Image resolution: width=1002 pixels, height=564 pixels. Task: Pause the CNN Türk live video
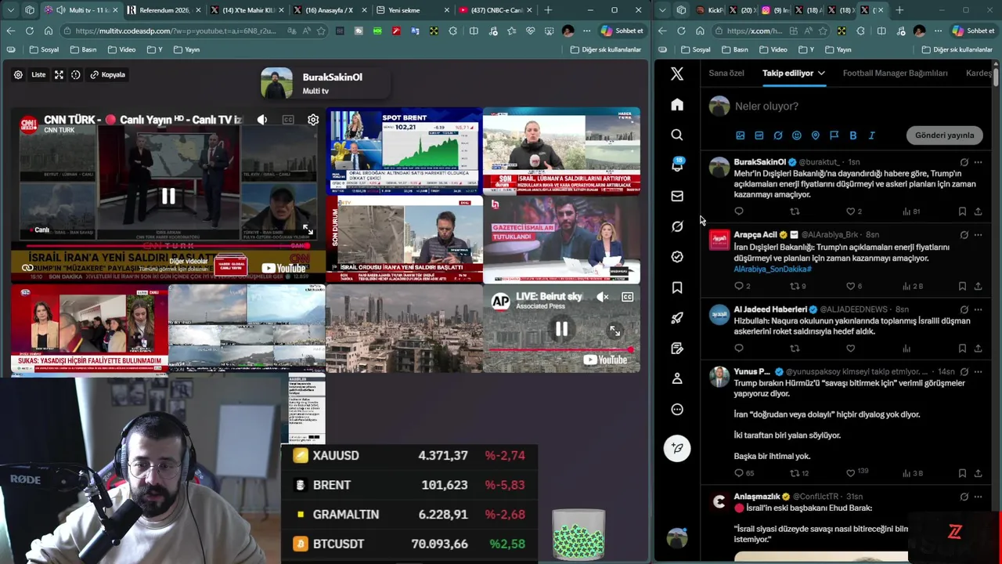(168, 197)
